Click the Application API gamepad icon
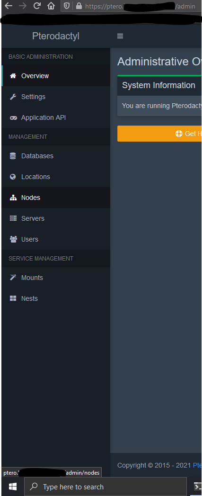The width and height of the screenshot is (202, 496). [x=13, y=117]
